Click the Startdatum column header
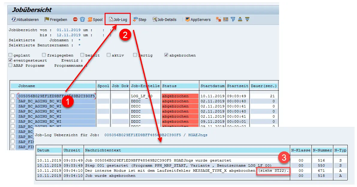The width and height of the screenshot is (357, 187). (213, 86)
